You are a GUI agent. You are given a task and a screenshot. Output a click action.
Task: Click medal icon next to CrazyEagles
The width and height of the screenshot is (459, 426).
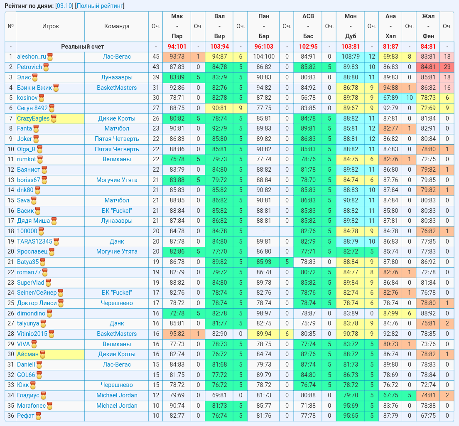(54, 119)
